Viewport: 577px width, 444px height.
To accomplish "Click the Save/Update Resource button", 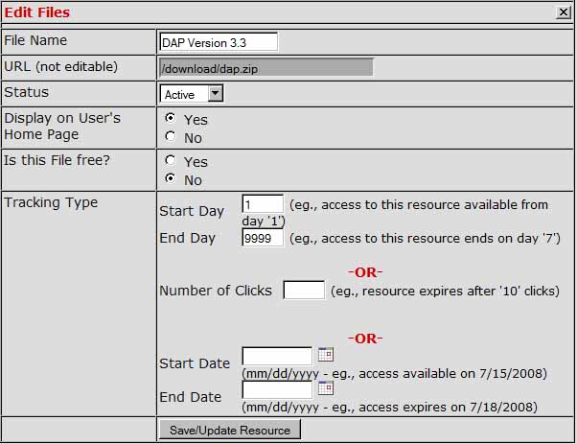I will pos(229,430).
